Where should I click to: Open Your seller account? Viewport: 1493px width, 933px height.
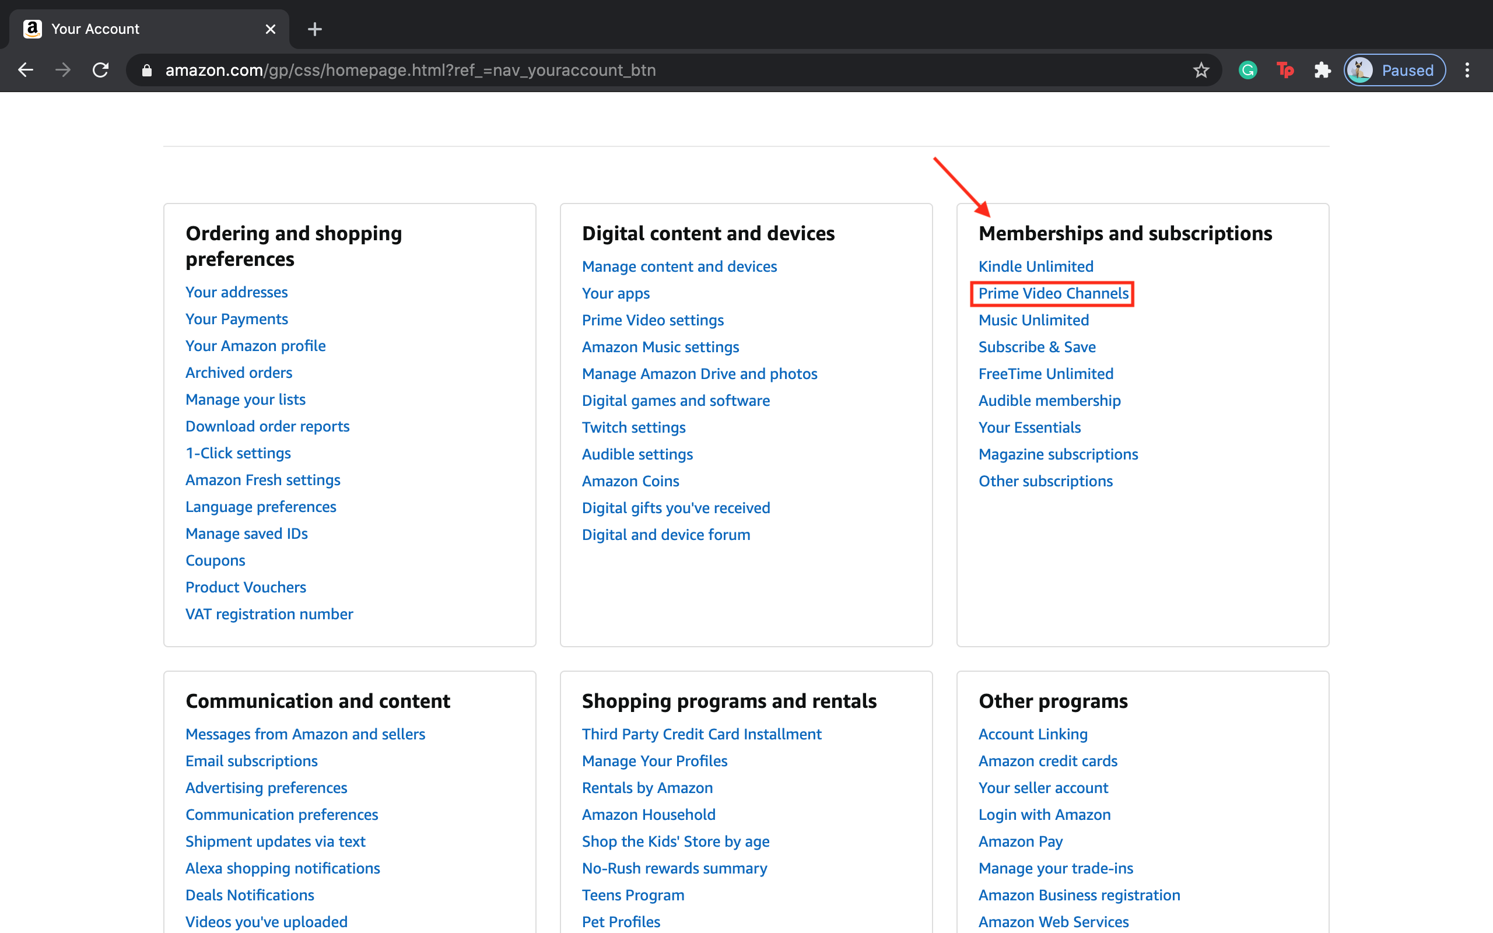coord(1043,788)
